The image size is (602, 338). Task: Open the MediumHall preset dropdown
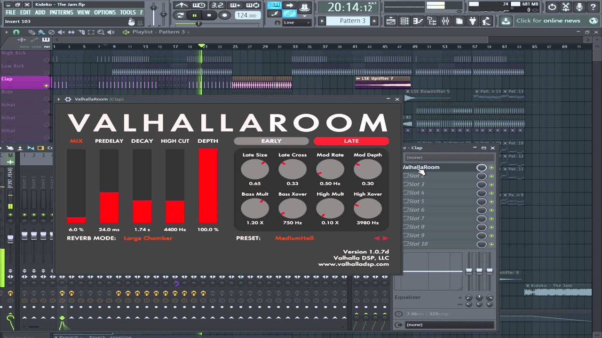point(294,238)
